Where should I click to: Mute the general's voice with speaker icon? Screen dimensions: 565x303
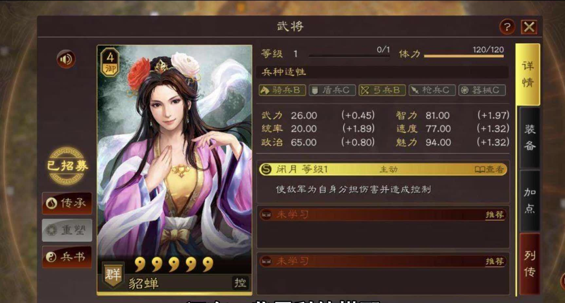[66, 60]
